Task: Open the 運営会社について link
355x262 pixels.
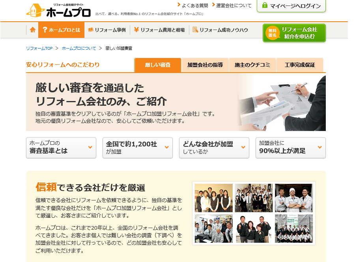Action: (x=234, y=6)
